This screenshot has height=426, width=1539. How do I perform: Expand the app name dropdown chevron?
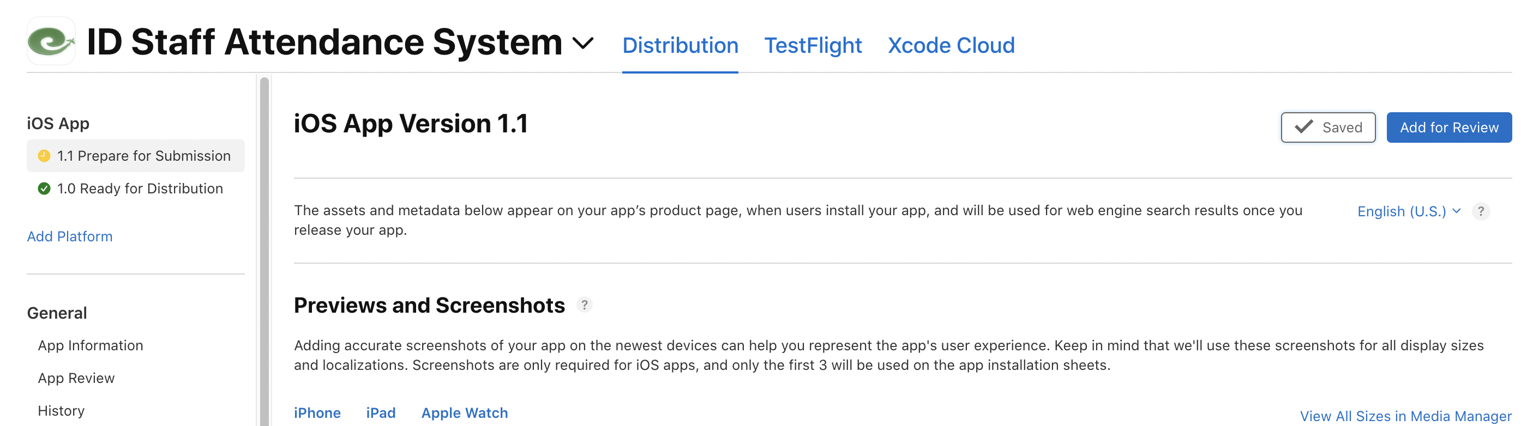point(582,43)
